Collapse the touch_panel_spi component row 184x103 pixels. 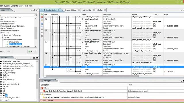(83, 19)
